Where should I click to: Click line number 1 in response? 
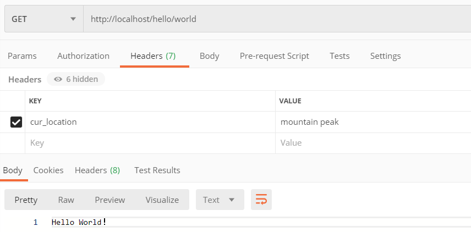(35, 223)
